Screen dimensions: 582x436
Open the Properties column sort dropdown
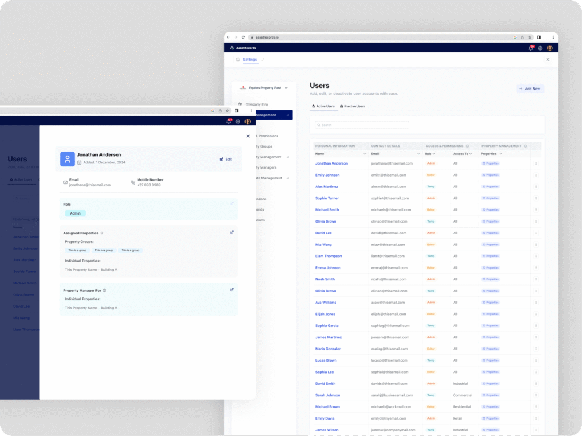[500, 154]
